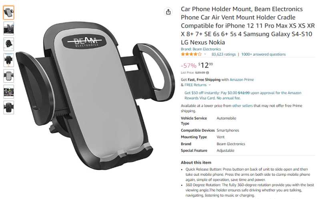Image resolution: width=320 pixels, height=199 pixels.
Task: Select the first product thumbnail
Action: pyautogui.click(x=8, y=13)
